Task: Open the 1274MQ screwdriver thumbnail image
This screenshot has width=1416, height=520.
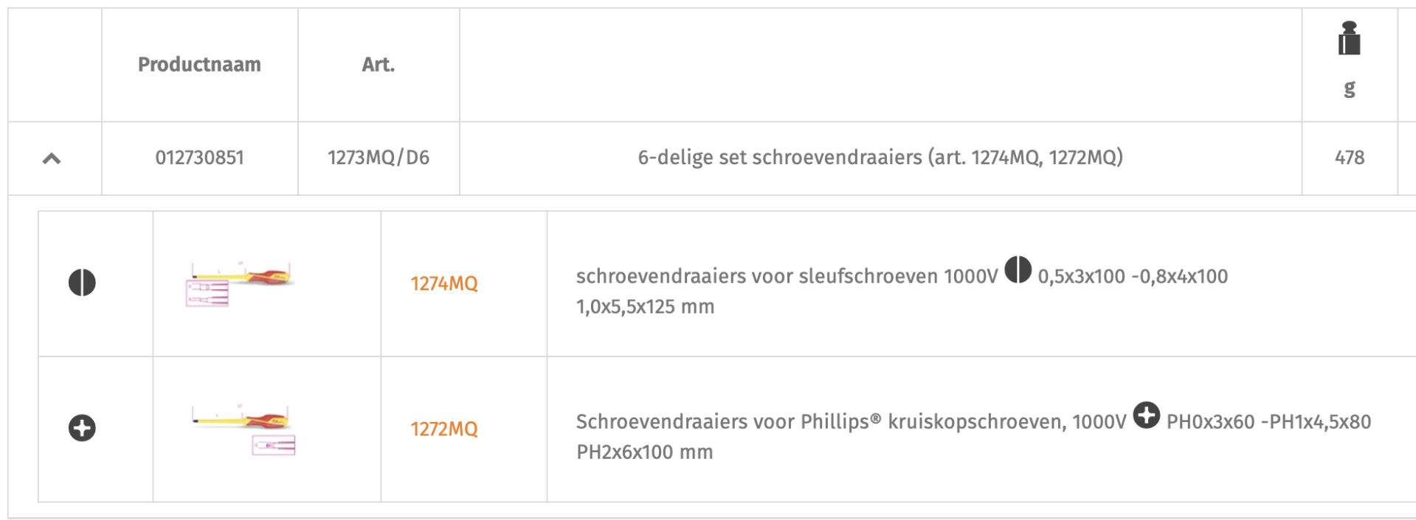Action: coord(240,284)
